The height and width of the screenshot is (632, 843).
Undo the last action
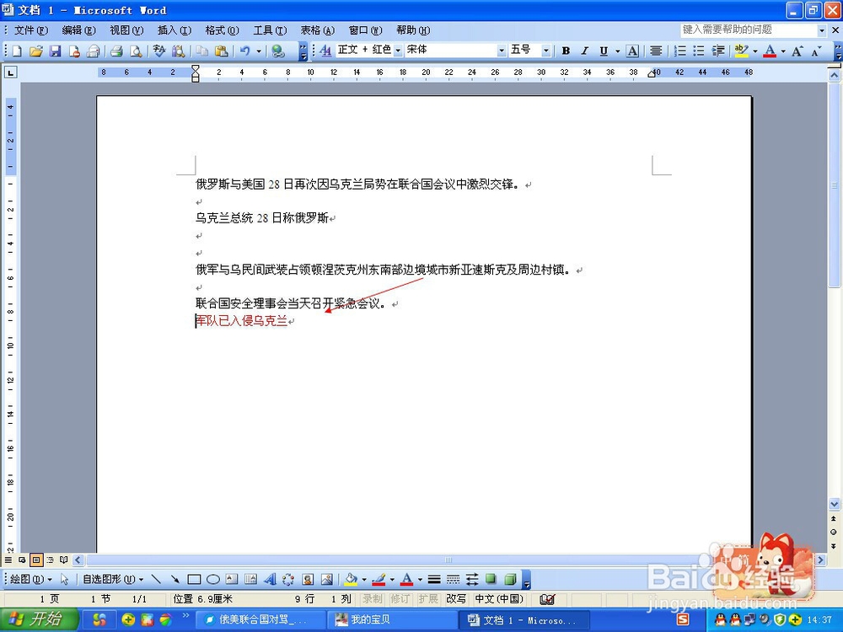pyautogui.click(x=244, y=51)
